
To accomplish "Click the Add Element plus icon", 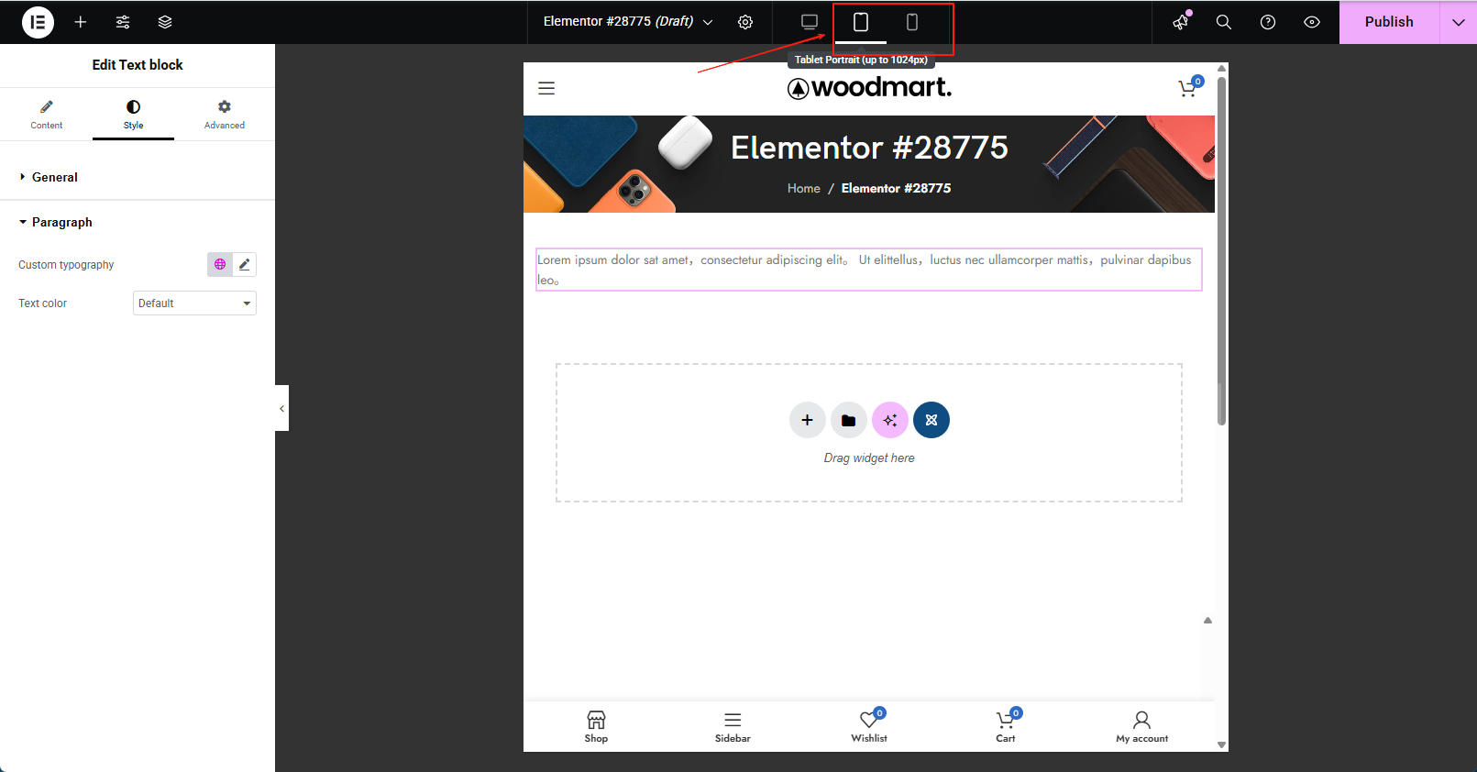I will pos(81,22).
